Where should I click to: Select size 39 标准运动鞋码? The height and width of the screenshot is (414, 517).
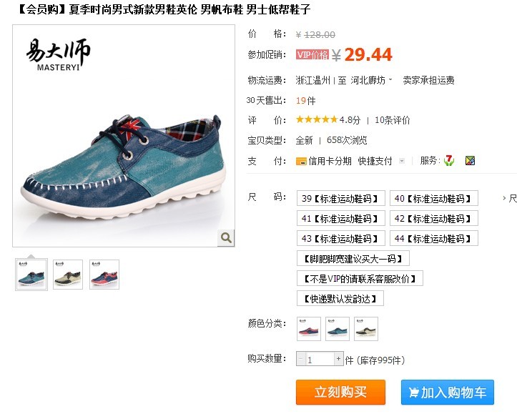click(340, 199)
